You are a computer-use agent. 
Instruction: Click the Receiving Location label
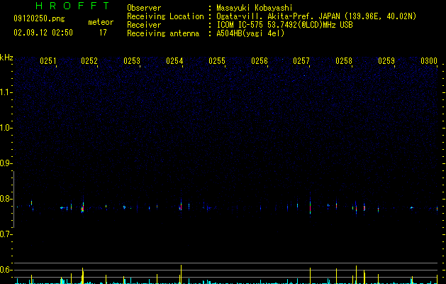click(x=165, y=16)
